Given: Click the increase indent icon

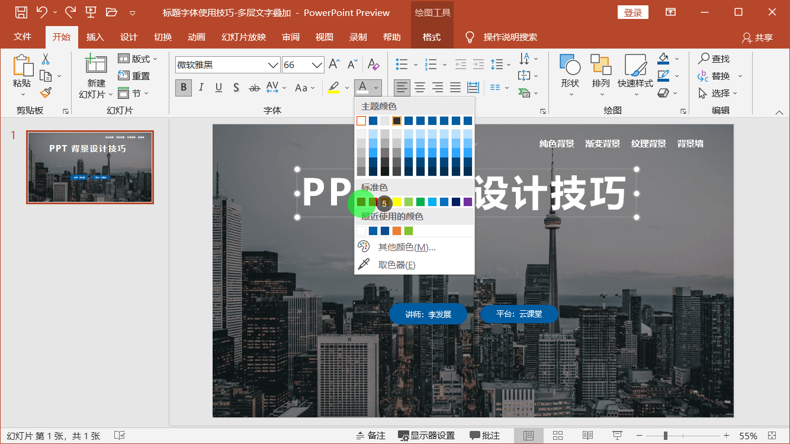Looking at the screenshot, I should point(479,65).
